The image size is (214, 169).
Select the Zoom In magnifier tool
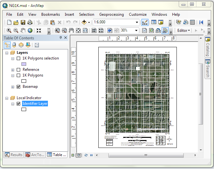coord(9,31)
